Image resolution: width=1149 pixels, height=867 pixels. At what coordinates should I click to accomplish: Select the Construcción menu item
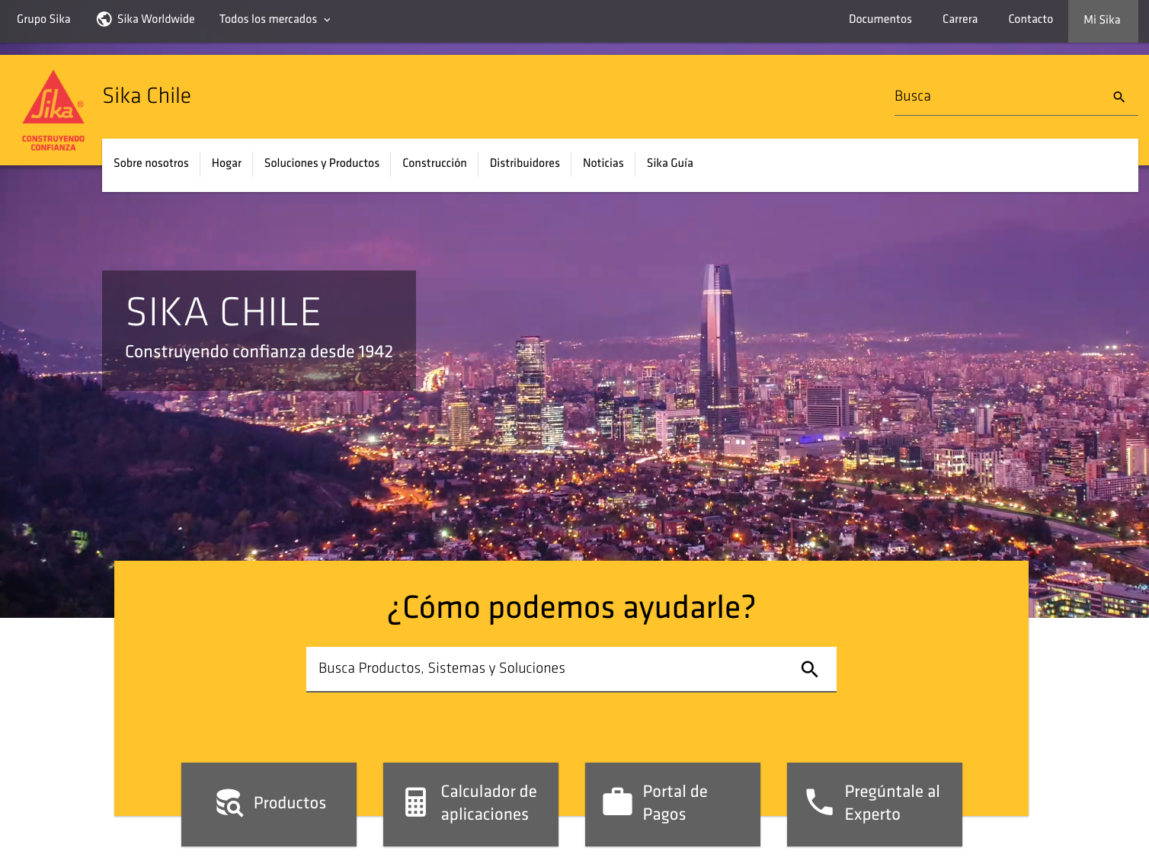[x=434, y=163]
